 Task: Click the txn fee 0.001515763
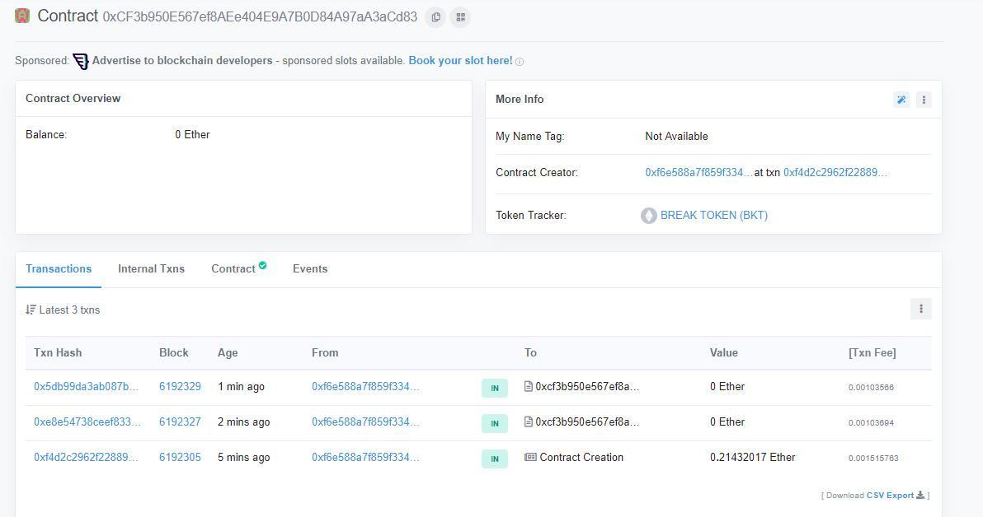[x=873, y=459]
